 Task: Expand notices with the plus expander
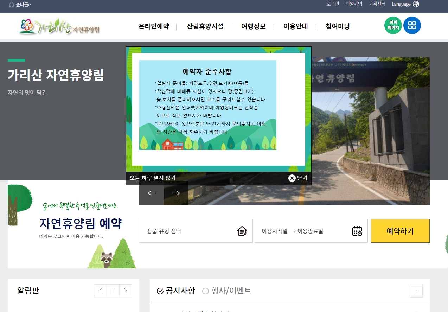(x=416, y=291)
